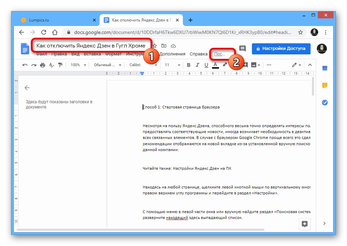Viewport: 347px width, 246px height.
Task: Click the Undo arrow in toolbar
Action: pos(25,65)
